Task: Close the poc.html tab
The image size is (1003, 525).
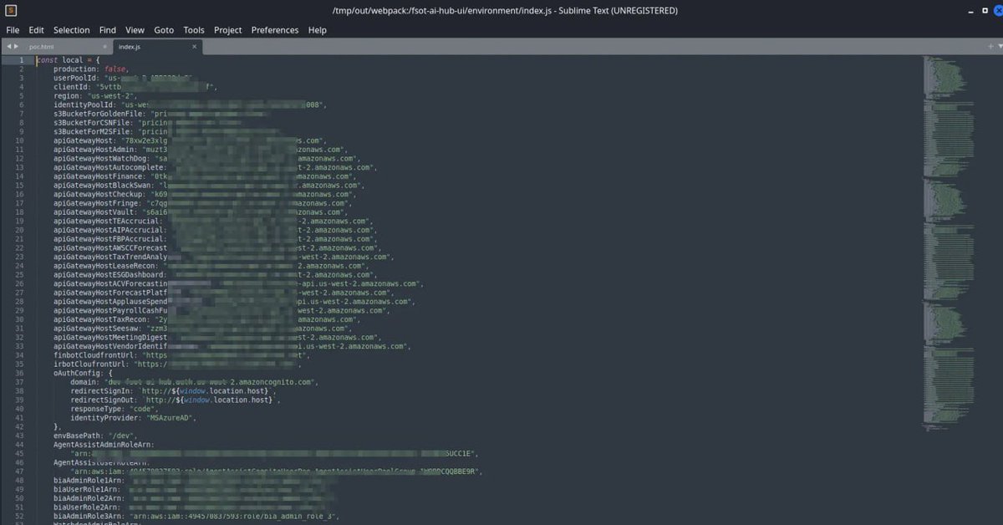Action: (x=104, y=47)
